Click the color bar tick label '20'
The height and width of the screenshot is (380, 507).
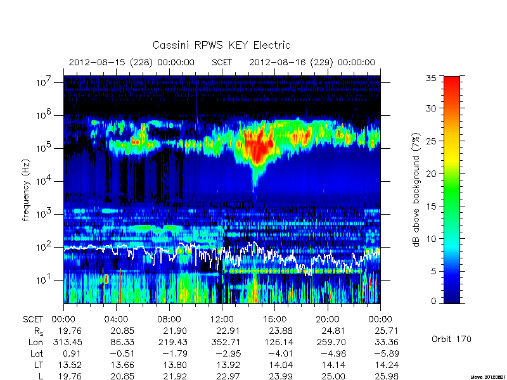point(431,173)
